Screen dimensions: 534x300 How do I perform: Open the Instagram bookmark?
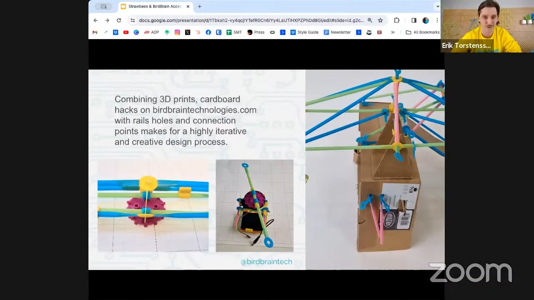(177, 32)
